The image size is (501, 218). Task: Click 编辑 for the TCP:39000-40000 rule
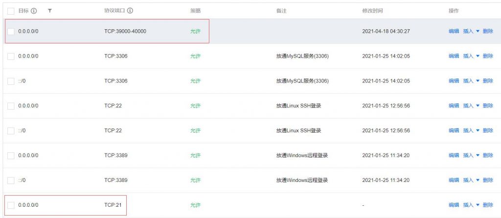point(454,31)
